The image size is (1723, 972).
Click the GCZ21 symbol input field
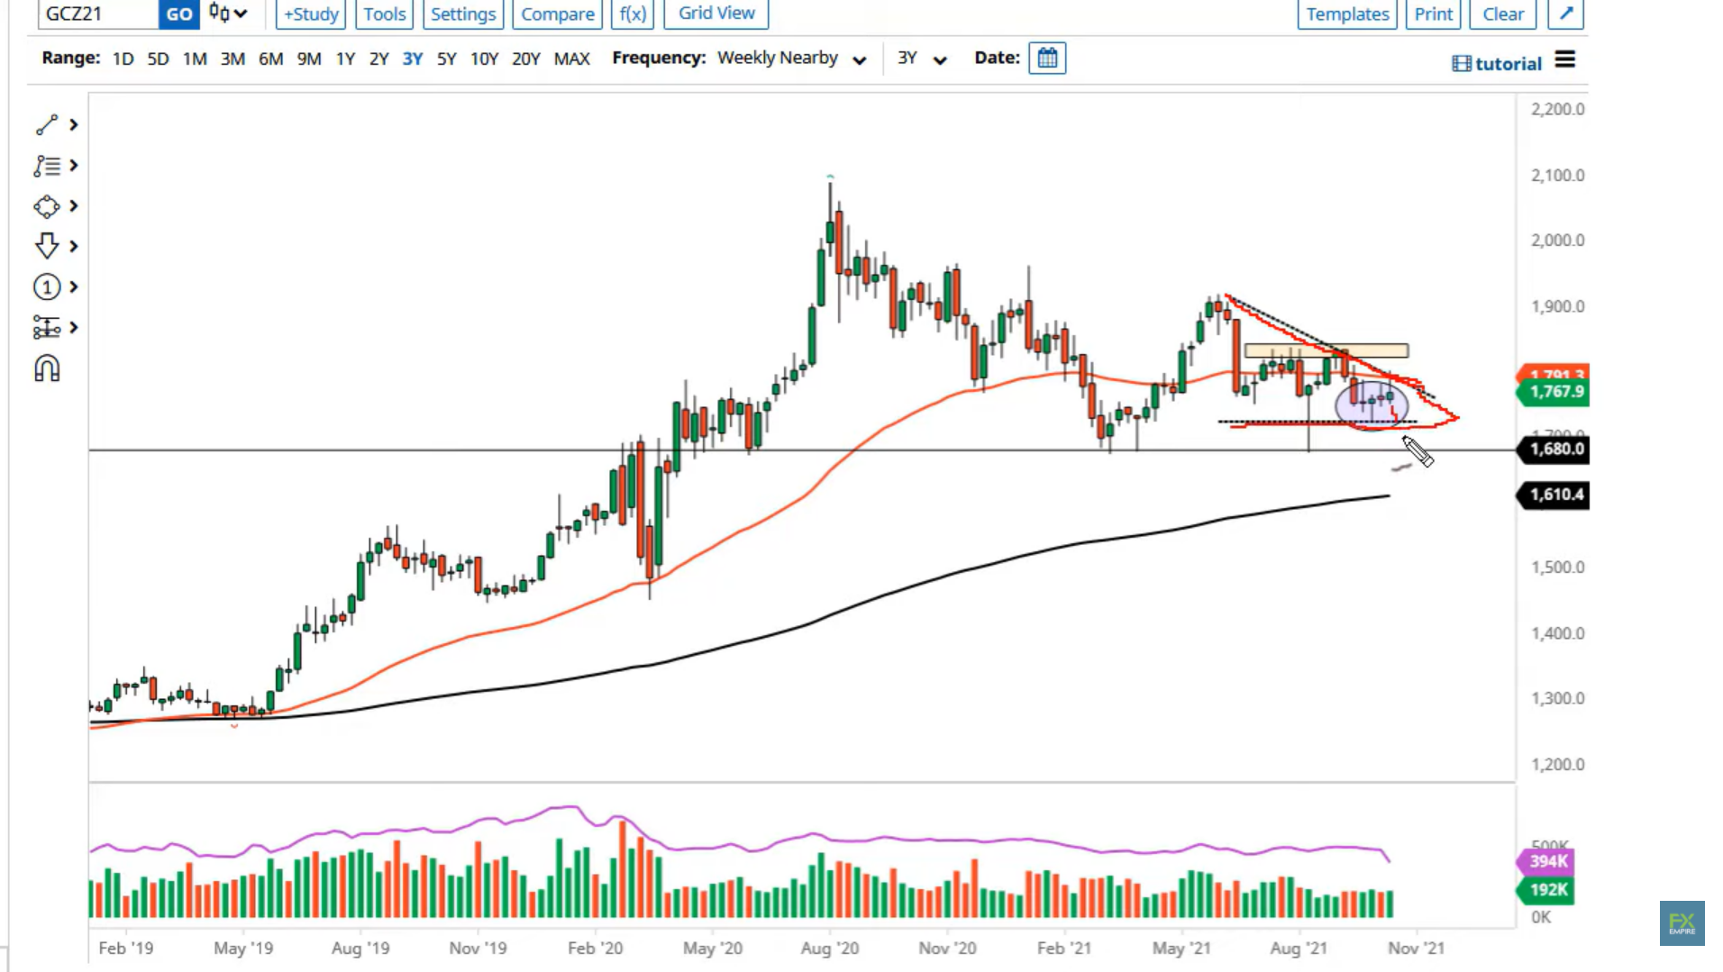point(97,14)
